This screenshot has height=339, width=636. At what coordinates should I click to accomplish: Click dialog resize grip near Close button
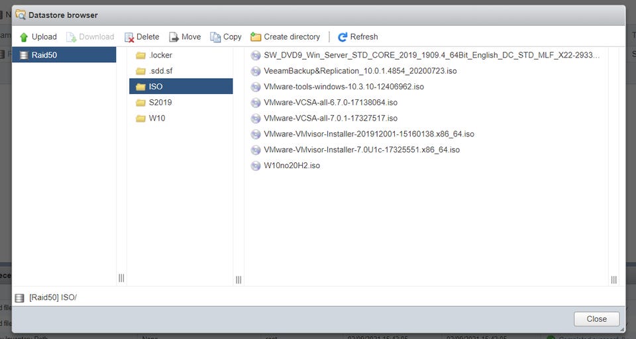[622, 329]
